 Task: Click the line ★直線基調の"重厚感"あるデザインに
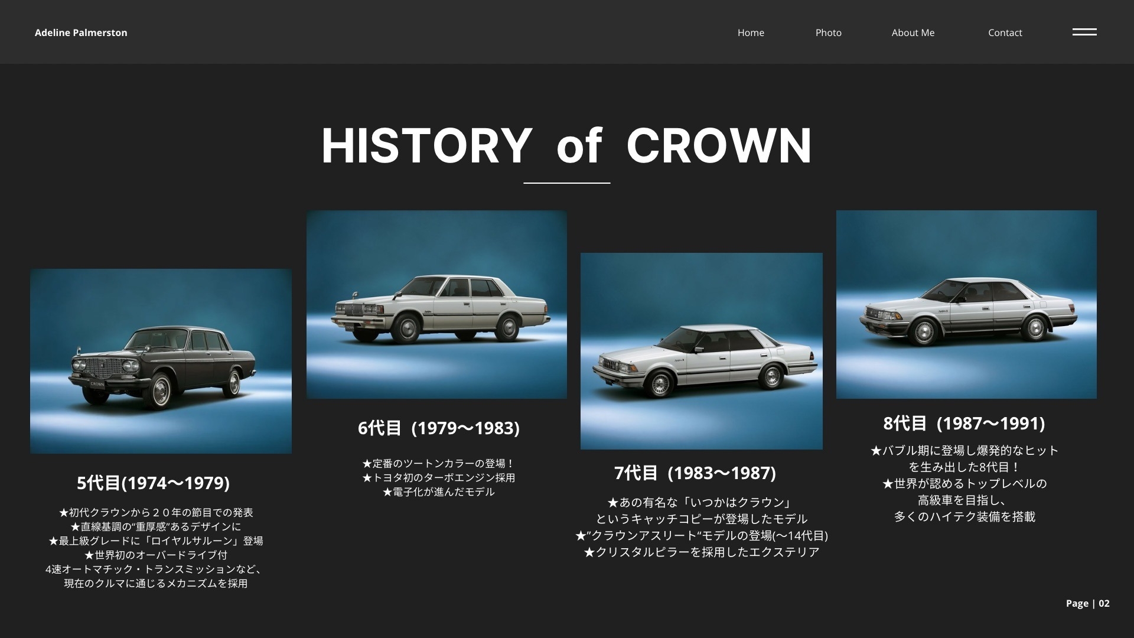point(156,526)
